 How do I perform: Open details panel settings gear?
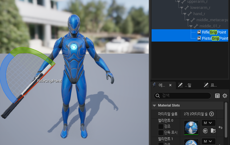(225, 96)
